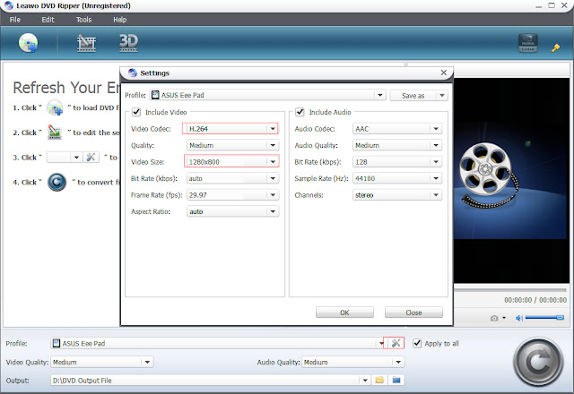Click the settings icon in step 3
Viewport: 574px width, 394px height.
coord(91,158)
